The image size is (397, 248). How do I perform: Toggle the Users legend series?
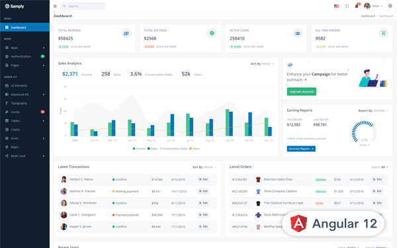[x=195, y=149]
